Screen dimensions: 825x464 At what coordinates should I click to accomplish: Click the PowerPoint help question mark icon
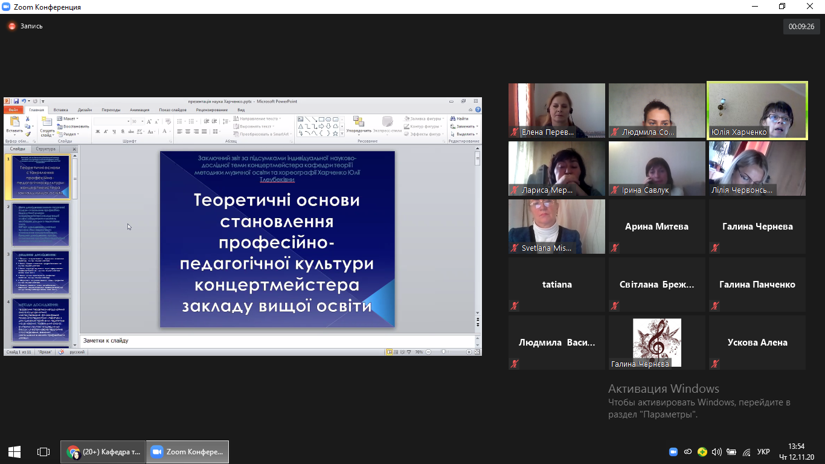pyautogui.click(x=478, y=110)
